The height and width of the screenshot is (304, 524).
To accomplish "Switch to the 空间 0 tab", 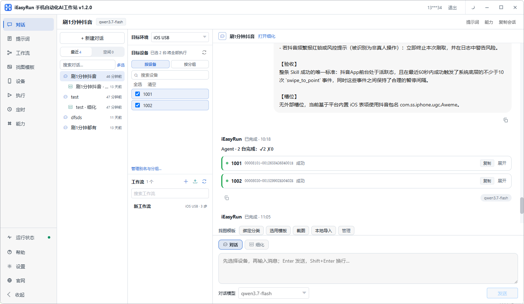I will point(108,52).
